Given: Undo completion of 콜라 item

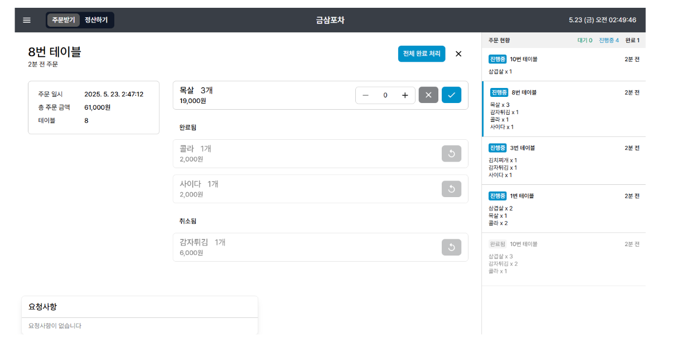Looking at the screenshot, I should click(x=451, y=154).
